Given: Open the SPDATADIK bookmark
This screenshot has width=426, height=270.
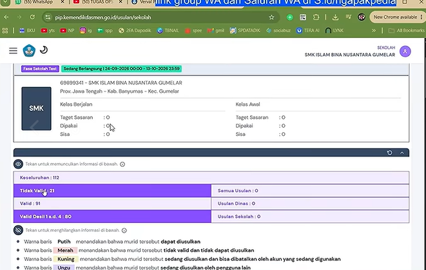Looking at the screenshot, I should [245, 30].
